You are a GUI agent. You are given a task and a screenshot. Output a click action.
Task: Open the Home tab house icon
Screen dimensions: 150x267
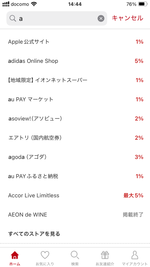[15, 255]
